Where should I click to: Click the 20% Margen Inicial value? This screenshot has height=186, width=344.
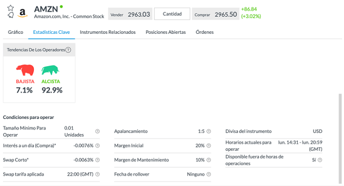click(200, 145)
